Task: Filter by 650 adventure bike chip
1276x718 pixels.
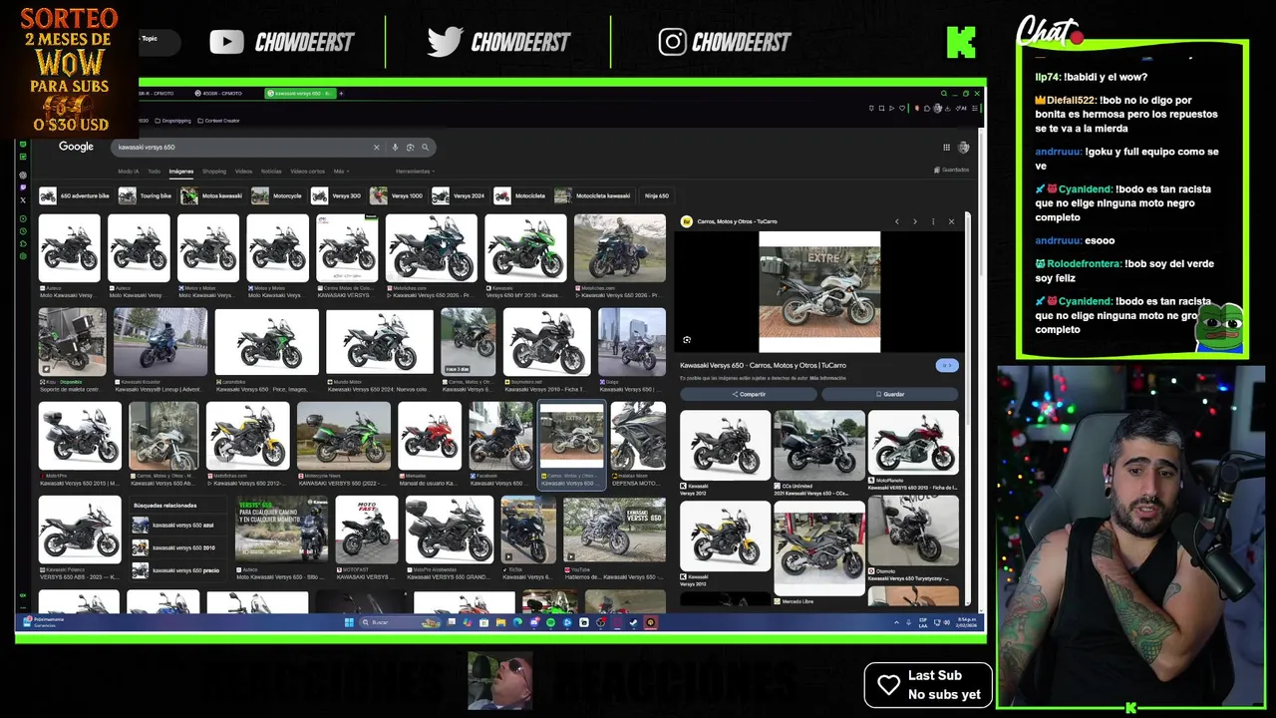Action: (75, 195)
